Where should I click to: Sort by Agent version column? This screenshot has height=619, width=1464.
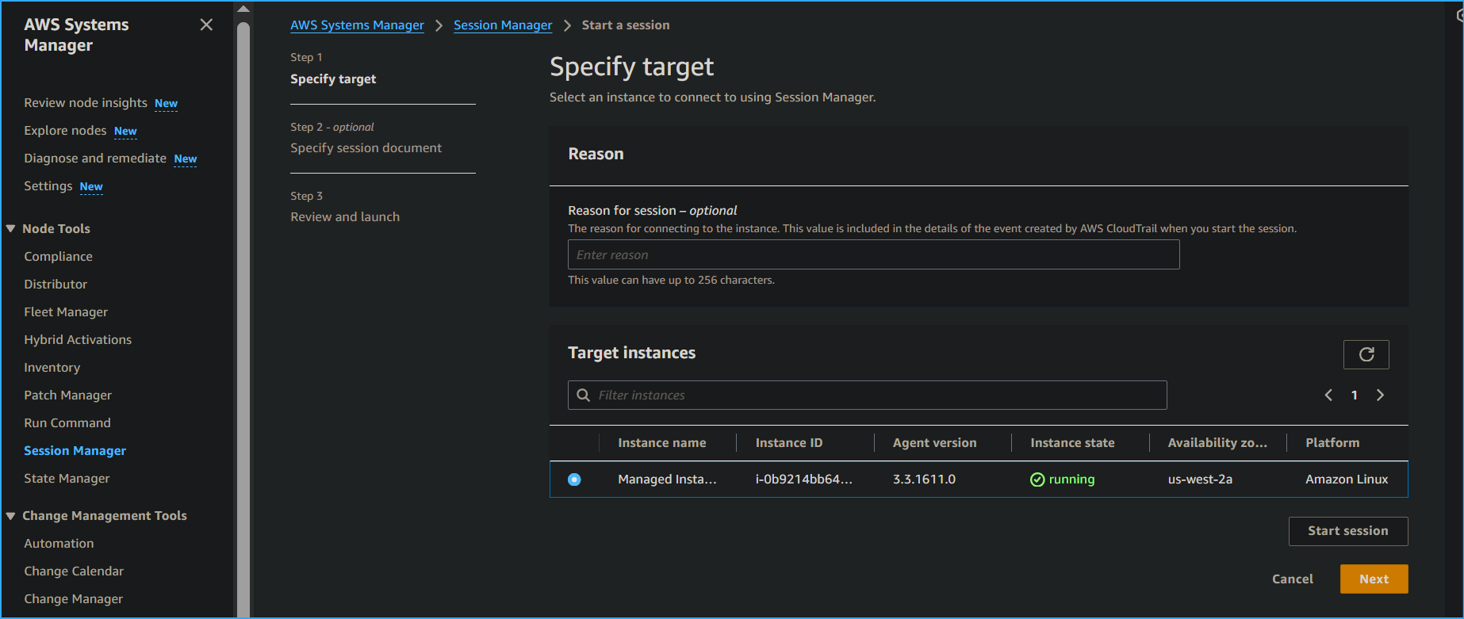click(x=934, y=443)
